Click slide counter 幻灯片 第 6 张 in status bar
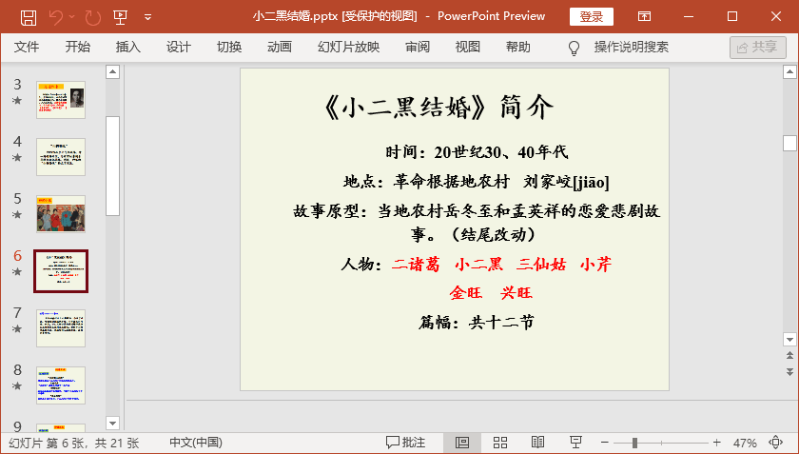Viewport: 799px width, 454px height. [x=74, y=443]
